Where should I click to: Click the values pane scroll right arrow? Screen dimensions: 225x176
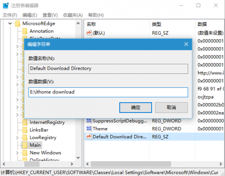point(221,164)
